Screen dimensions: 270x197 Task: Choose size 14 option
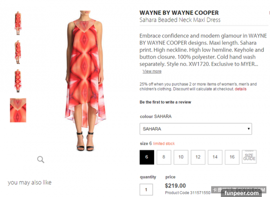coord(215,157)
